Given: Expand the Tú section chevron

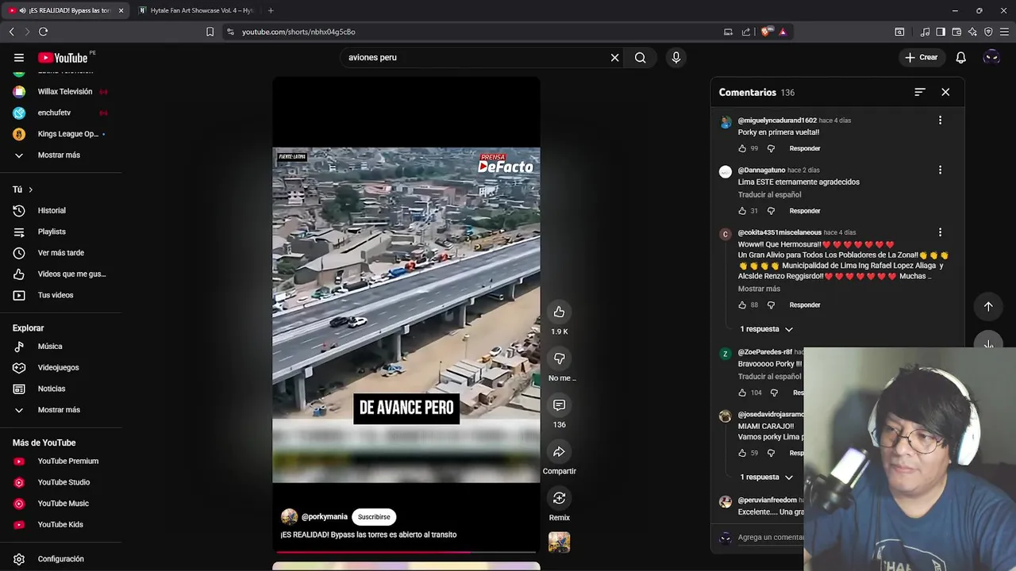Looking at the screenshot, I should click(x=30, y=190).
